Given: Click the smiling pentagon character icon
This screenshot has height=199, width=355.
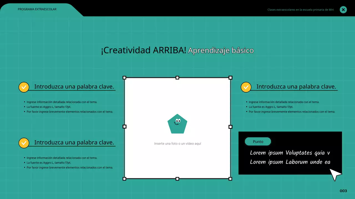Looking at the screenshot, I should (177, 124).
